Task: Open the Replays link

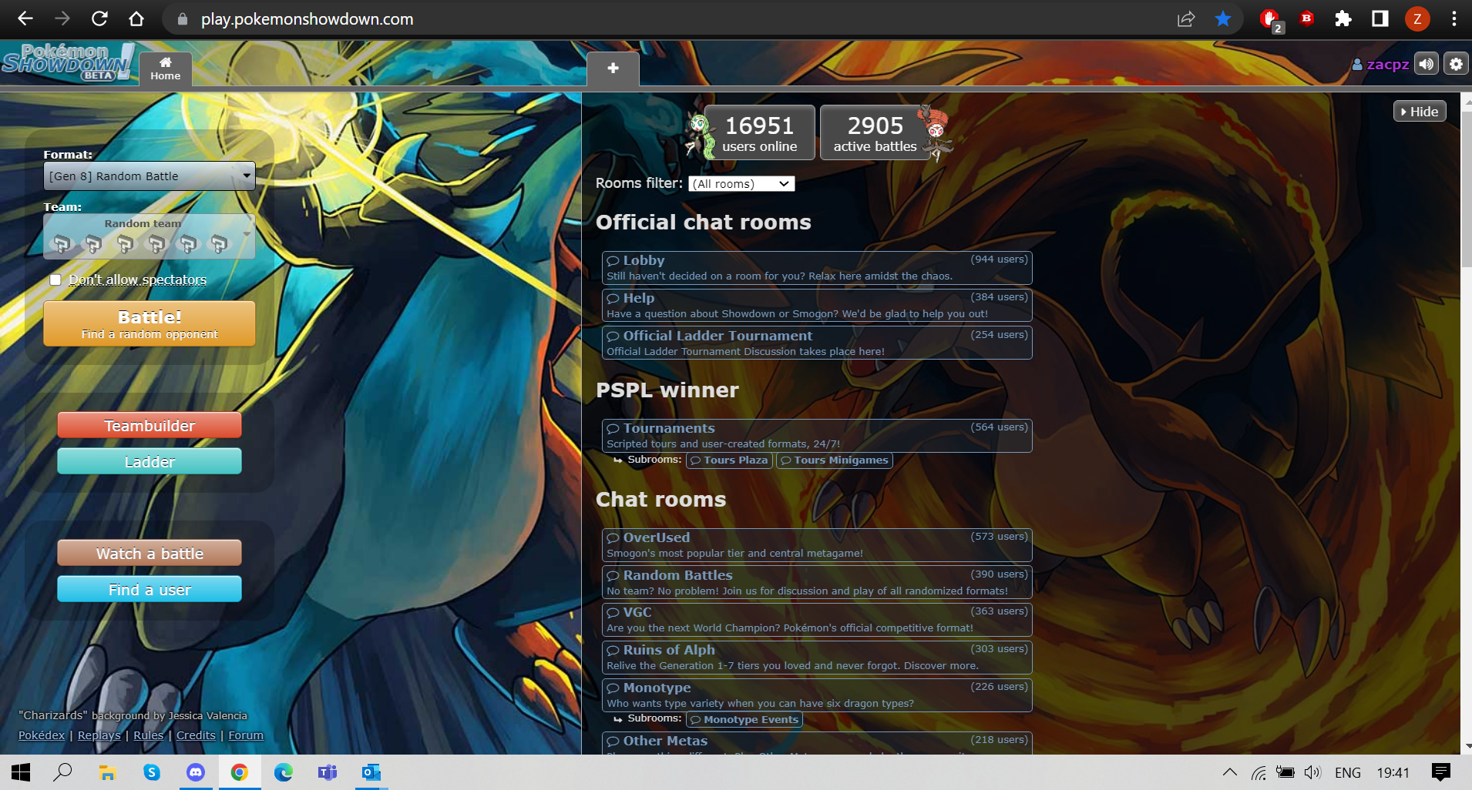Action: [99, 735]
